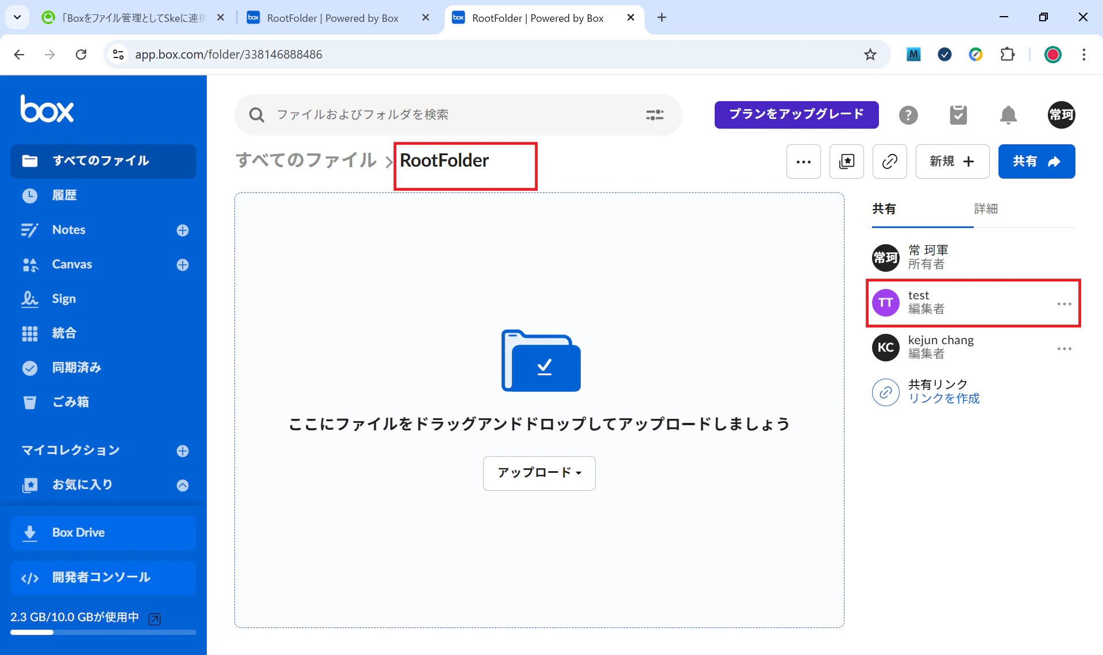Viewport: 1103px width, 655px height.
Task: Open 開発者コンソール developer console
Action: click(x=103, y=577)
